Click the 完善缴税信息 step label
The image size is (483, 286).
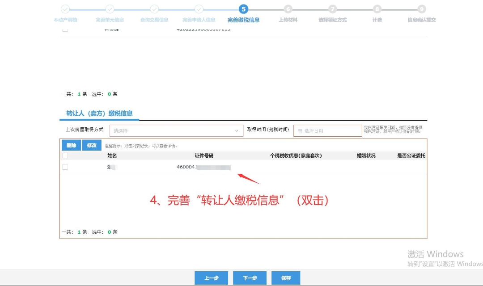(x=243, y=20)
